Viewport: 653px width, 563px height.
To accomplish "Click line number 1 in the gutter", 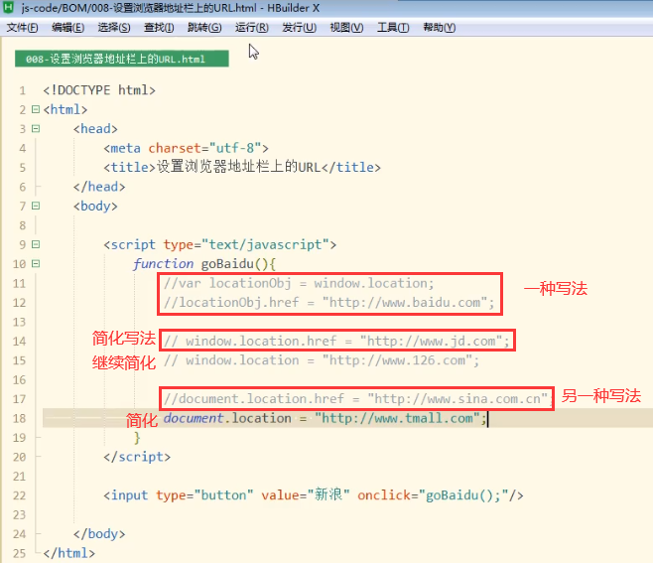I will pos(23,90).
